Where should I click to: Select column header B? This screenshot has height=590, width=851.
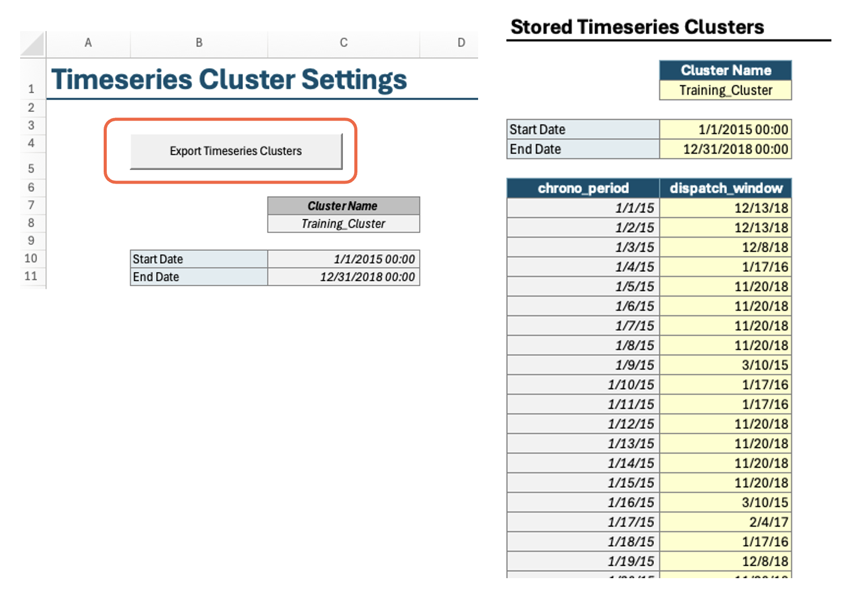[x=199, y=43]
